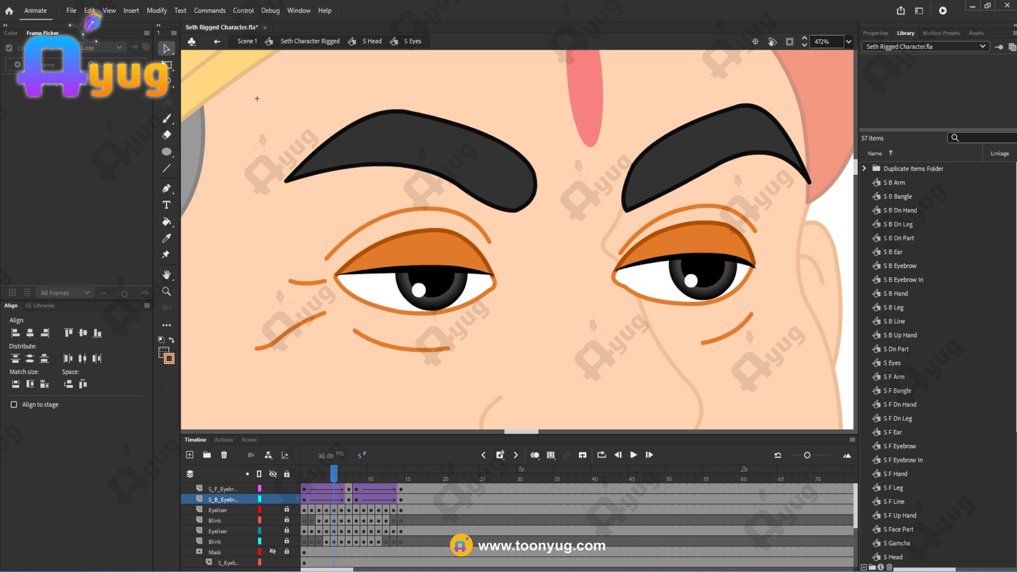
Task: Unlock the first Eyeliser layer
Action: [x=287, y=510]
